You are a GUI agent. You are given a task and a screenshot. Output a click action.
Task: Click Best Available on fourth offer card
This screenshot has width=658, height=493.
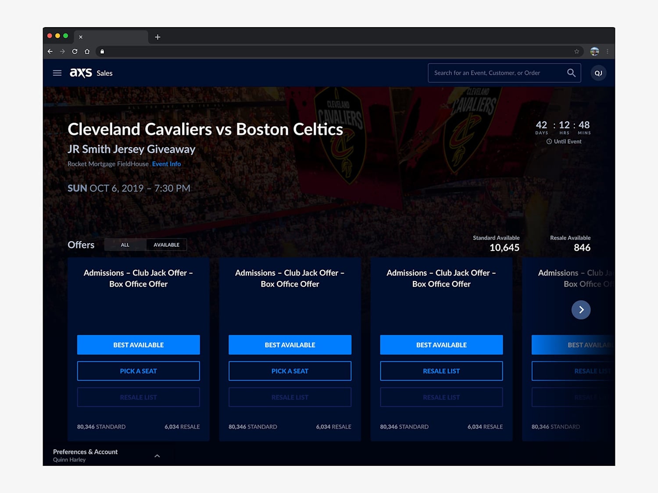(573, 345)
